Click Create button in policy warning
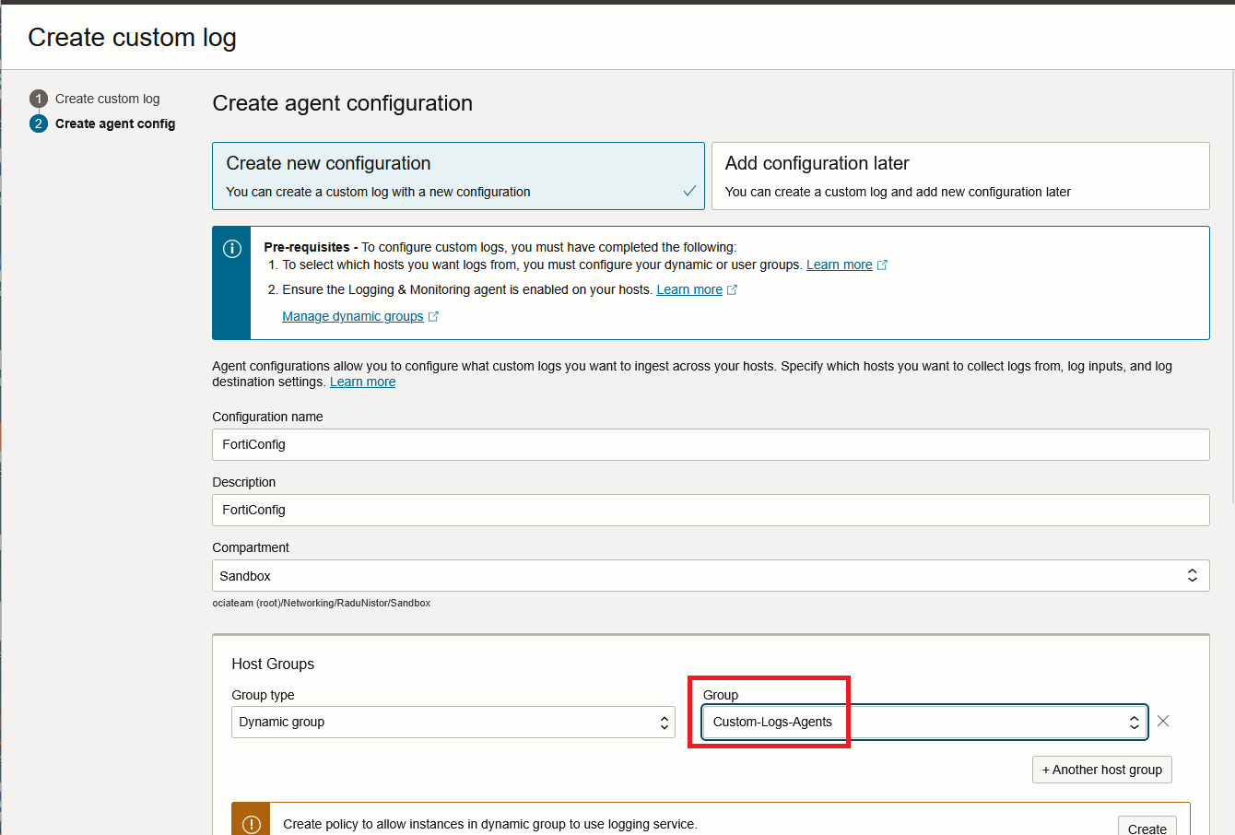Viewport: 1235px width, 835px height. pos(1147,828)
